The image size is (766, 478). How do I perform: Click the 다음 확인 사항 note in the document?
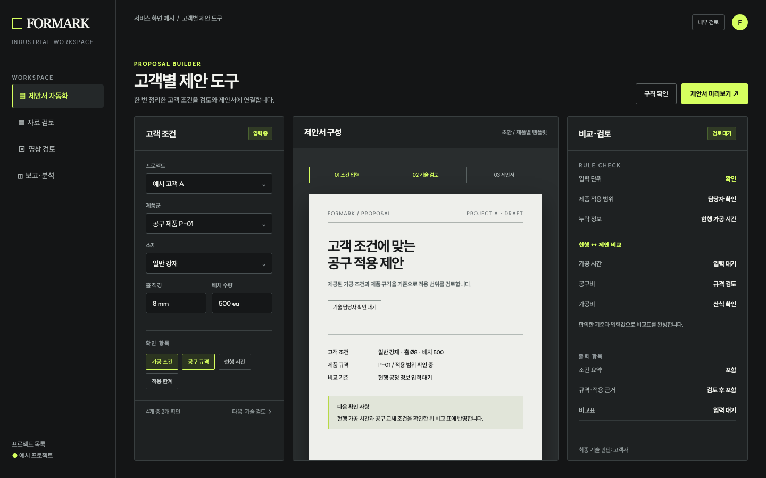click(x=426, y=413)
